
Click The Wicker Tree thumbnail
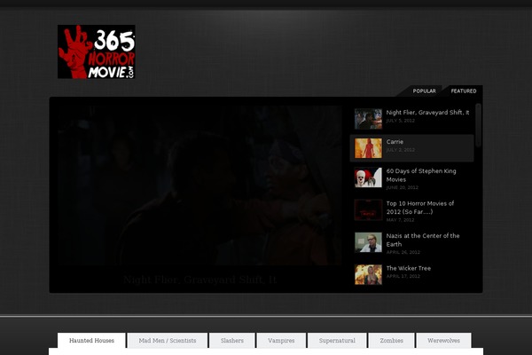coord(368,274)
